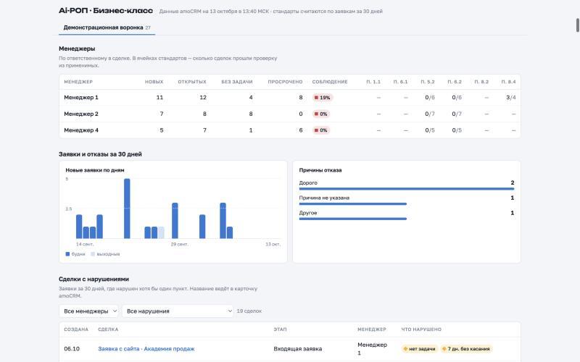Click the page vertical scrollbar thumb
580x362 pixels.
coord(577,25)
